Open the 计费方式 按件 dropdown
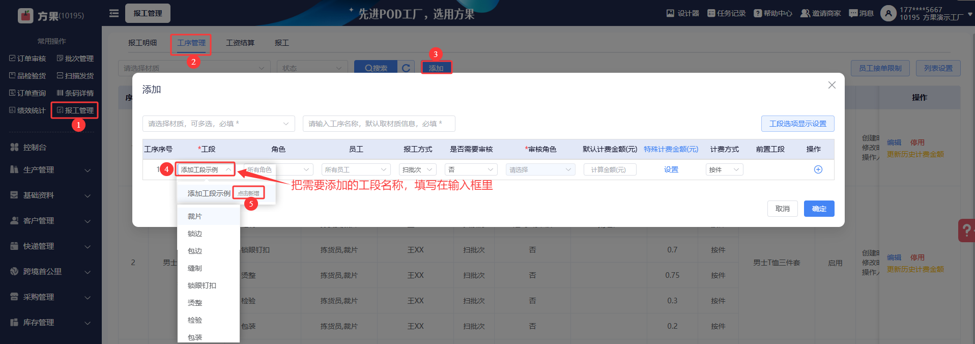This screenshot has width=975, height=344. click(x=724, y=169)
